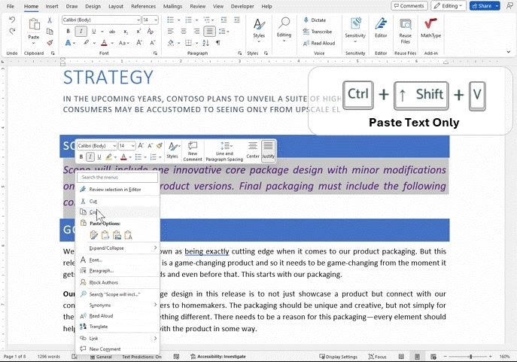
Task: Open the Editing mode dropdown at top right
Action: (449, 6)
